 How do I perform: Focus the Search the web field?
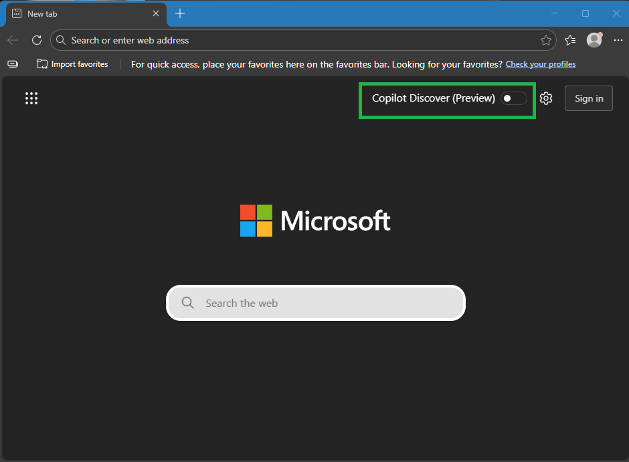coord(316,303)
